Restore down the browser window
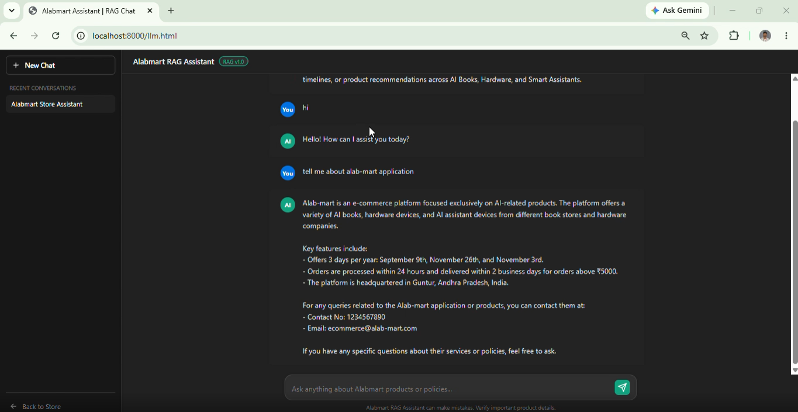Image resolution: width=798 pixels, height=412 pixels. tap(759, 11)
